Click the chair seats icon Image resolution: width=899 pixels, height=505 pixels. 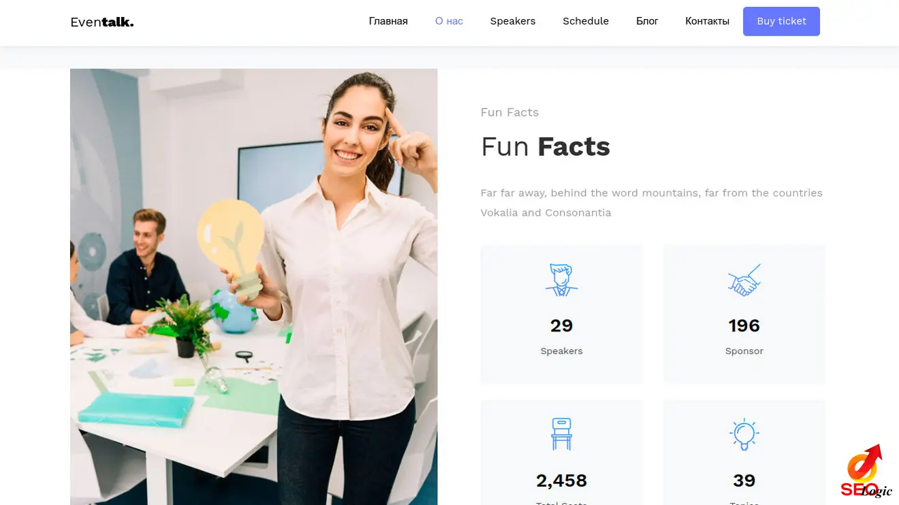point(561,434)
